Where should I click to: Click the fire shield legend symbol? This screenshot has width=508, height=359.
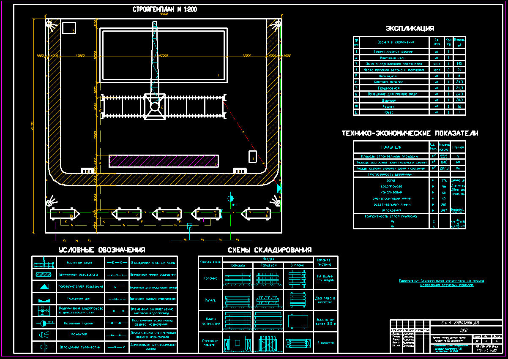44,299
